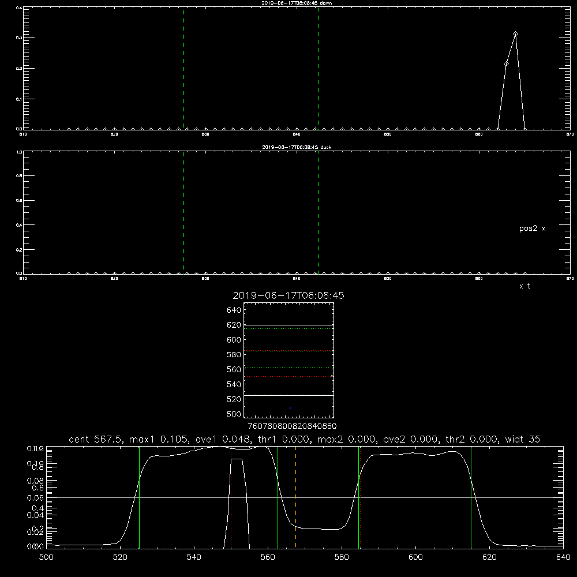This screenshot has height=577, width=577.
Task: Click the 'pos2 x' label
Action: [x=532, y=228]
